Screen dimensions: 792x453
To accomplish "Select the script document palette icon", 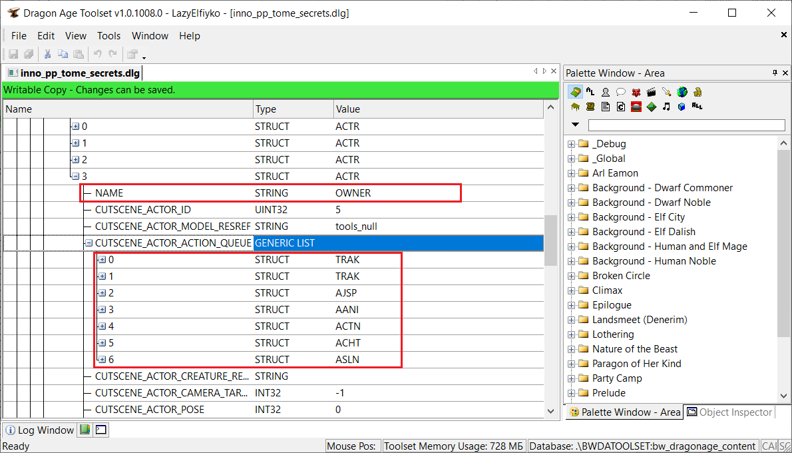I will (x=606, y=107).
